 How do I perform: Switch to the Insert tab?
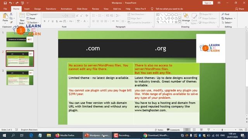click(x=27, y=9)
